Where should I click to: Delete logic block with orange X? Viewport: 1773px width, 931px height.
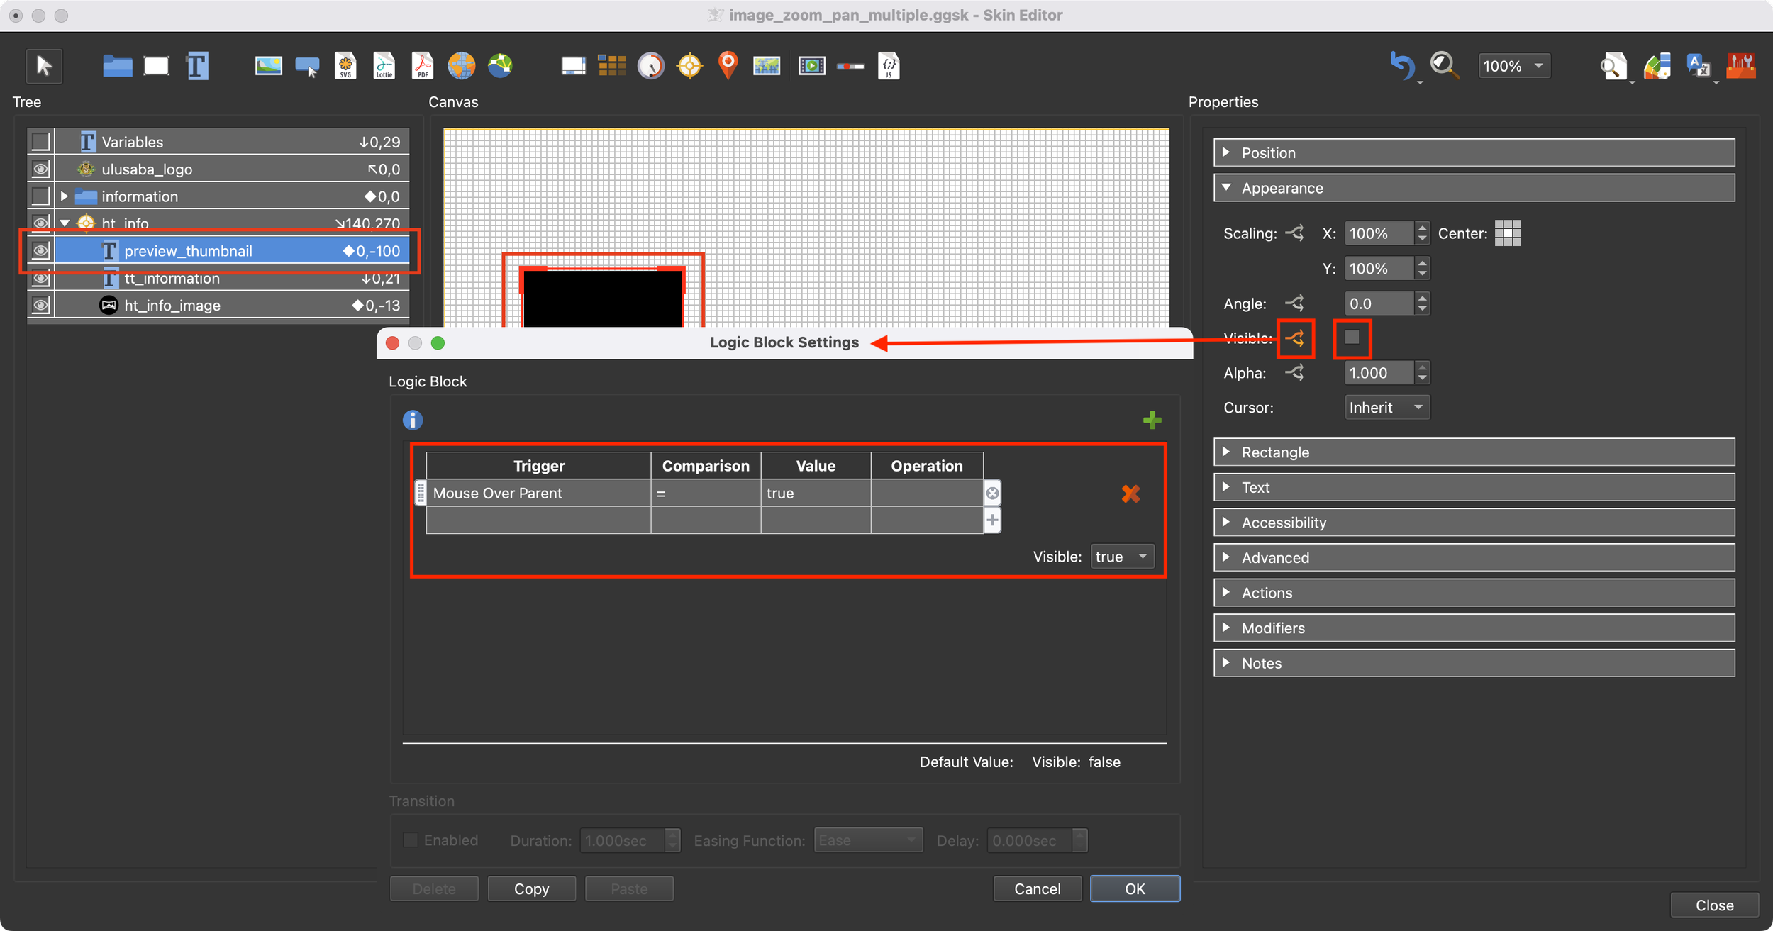point(1130,494)
